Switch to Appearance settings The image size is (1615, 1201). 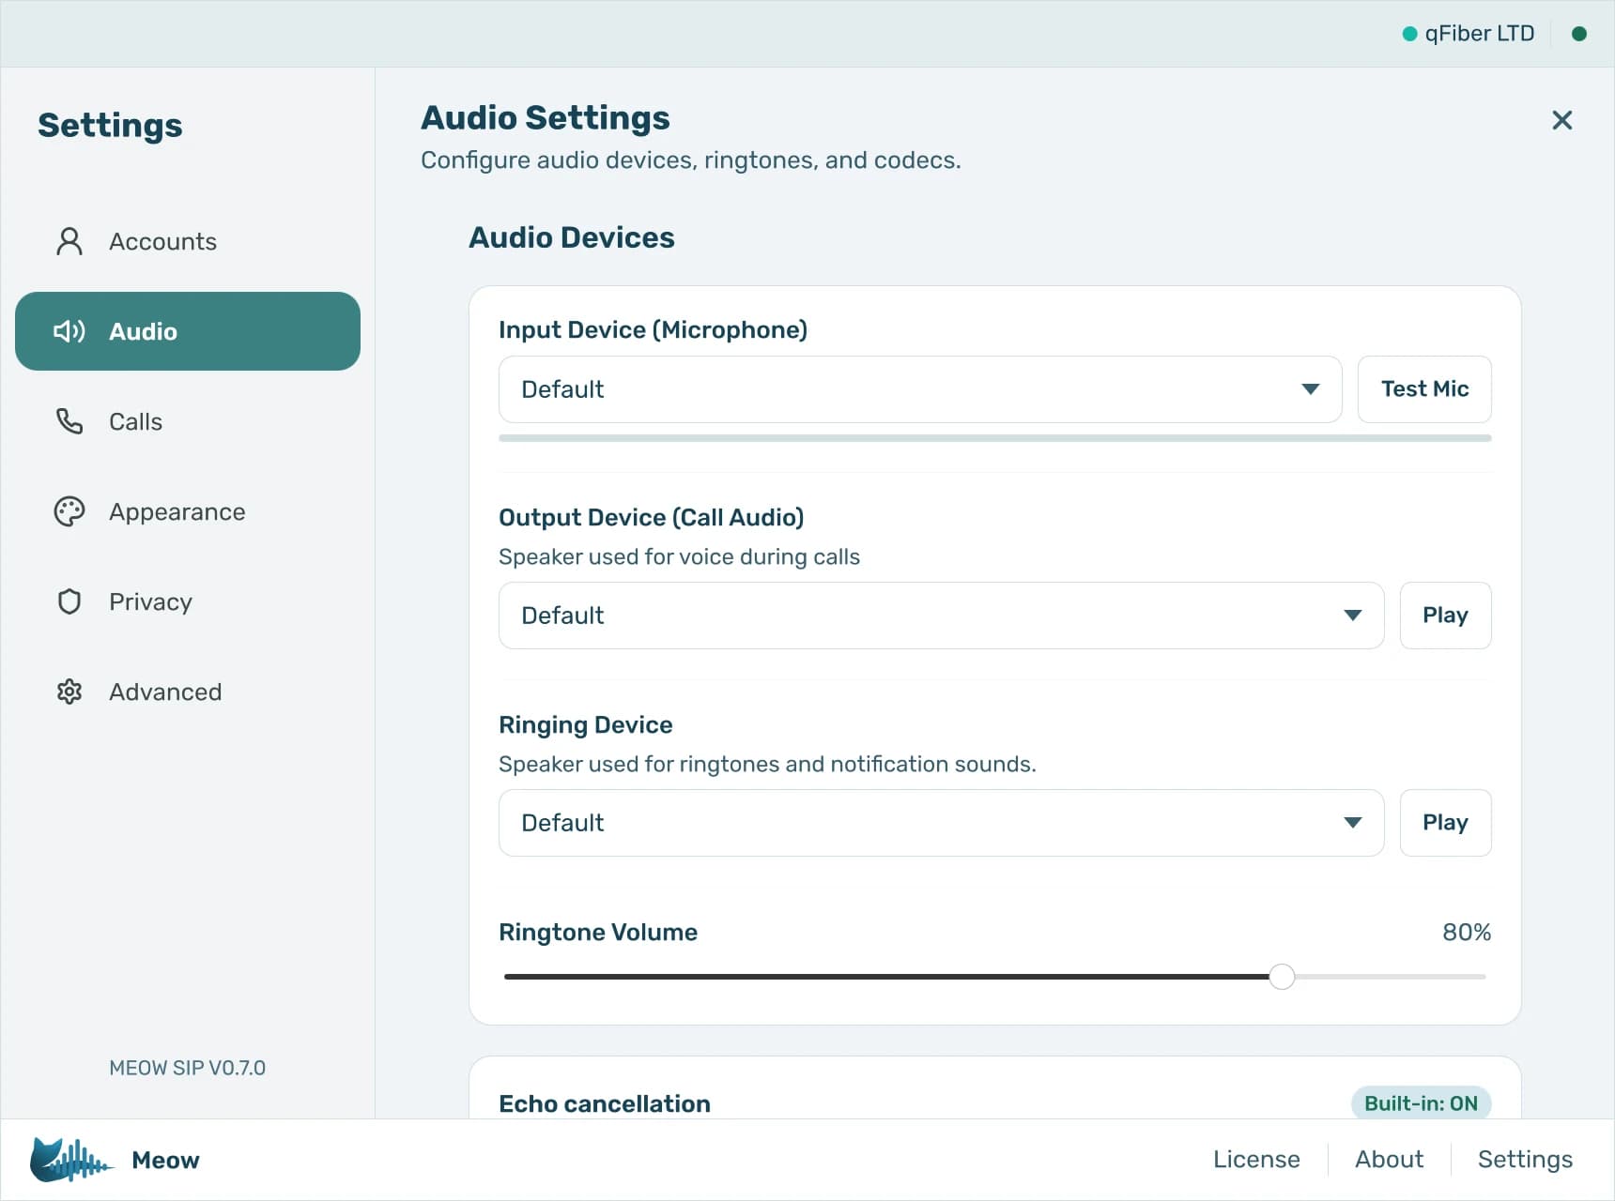188,511
